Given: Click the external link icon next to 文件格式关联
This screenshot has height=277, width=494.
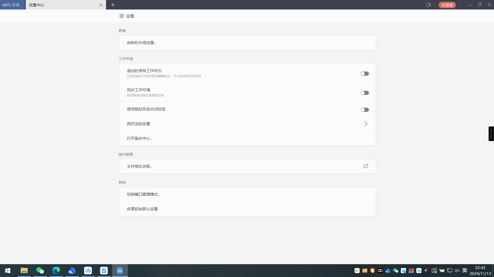Looking at the screenshot, I should coord(366,166).
